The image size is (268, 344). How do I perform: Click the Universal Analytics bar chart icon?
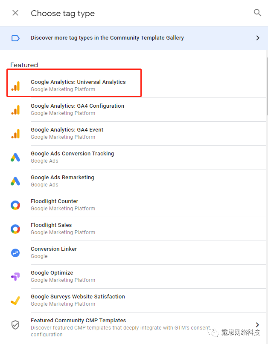point(15,86)
